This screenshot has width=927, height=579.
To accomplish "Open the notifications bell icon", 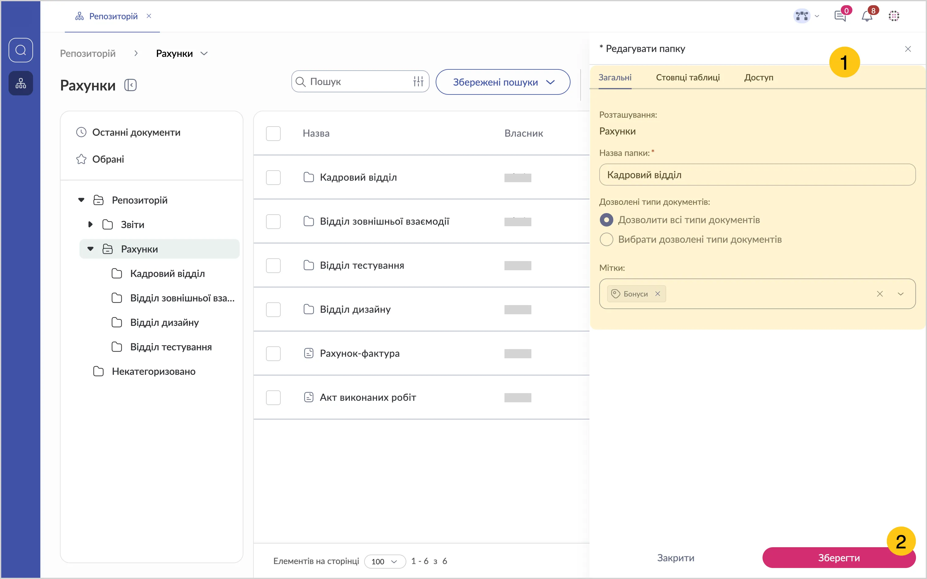I will click(x=867, y=16).
